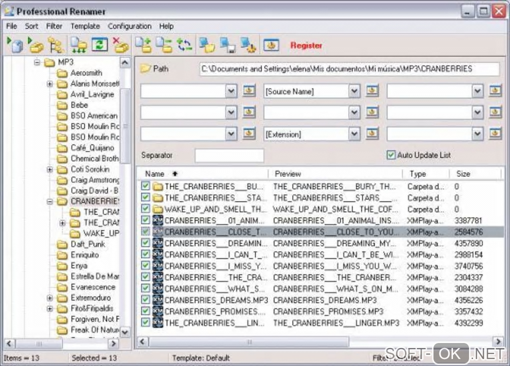The height and width of the screenshot is (366, 510).
Task: Click the options icon beside the Extension dropdown
Action: coord(372,133)
